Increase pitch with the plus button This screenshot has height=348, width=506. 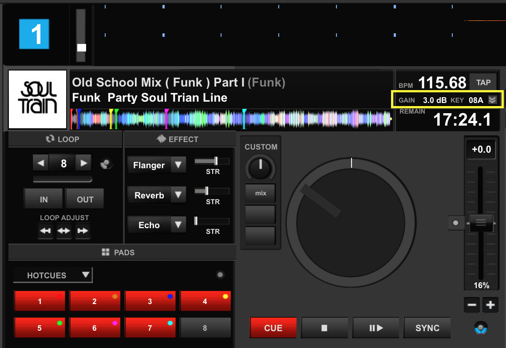click(490, 305)
